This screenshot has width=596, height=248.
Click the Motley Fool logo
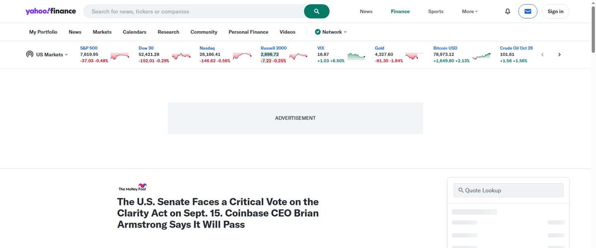point(133,186)
